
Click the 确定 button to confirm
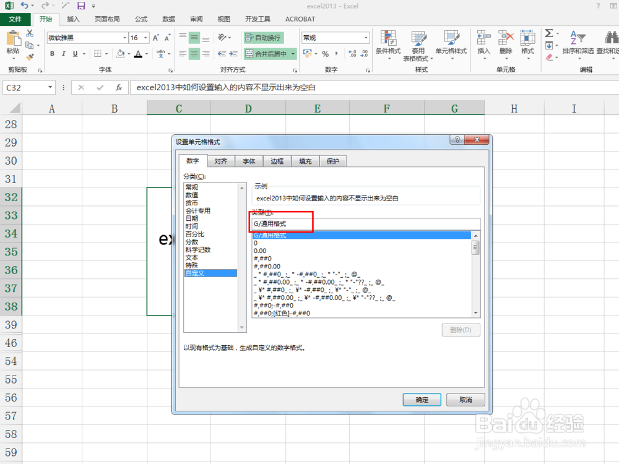(x=422, y=400)
